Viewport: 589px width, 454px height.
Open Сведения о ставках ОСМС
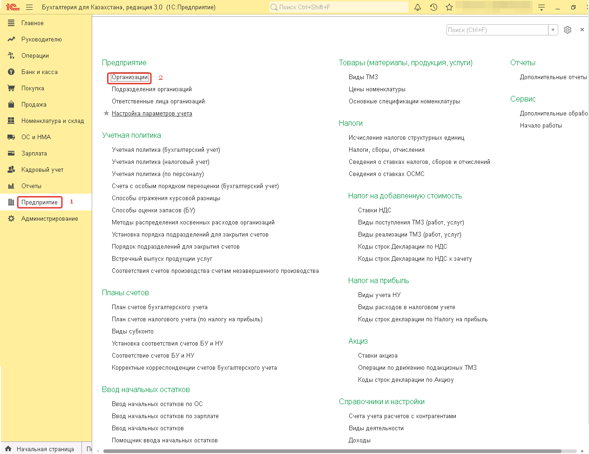[x=386, y=174]
